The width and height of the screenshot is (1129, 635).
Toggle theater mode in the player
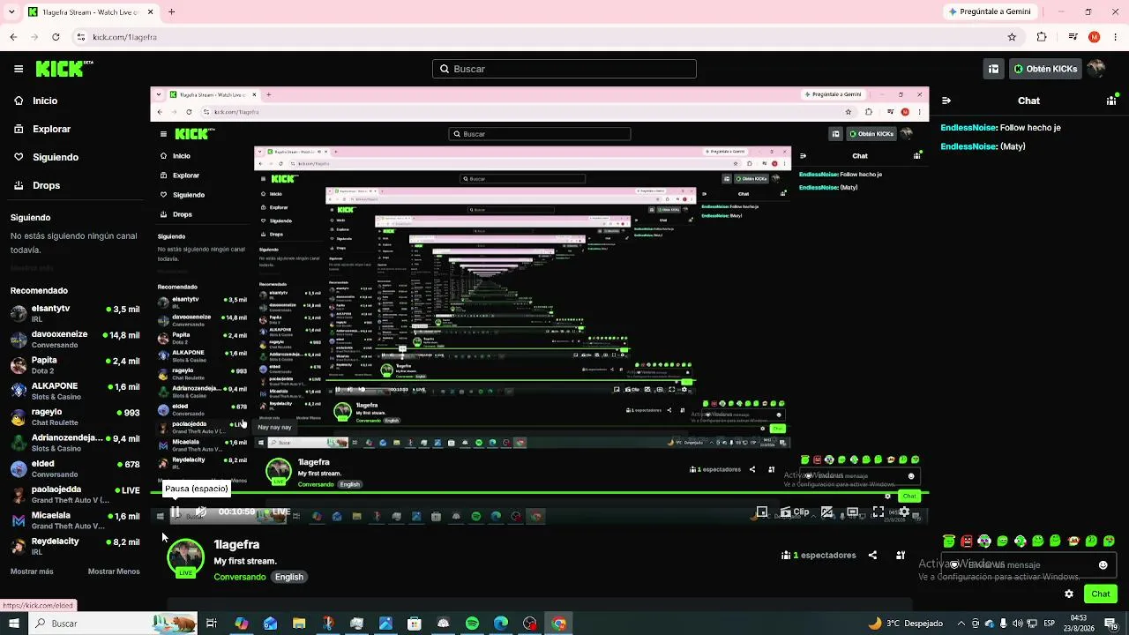click(x=853, y=512)
